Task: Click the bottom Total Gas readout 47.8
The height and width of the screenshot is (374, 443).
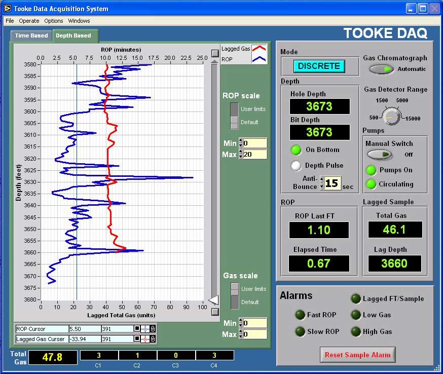Action: (x=53, y=357)
